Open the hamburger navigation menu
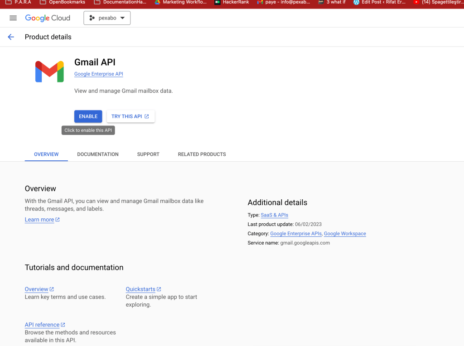The width and height of the screenshot is (464, 346). pos(13,18)
